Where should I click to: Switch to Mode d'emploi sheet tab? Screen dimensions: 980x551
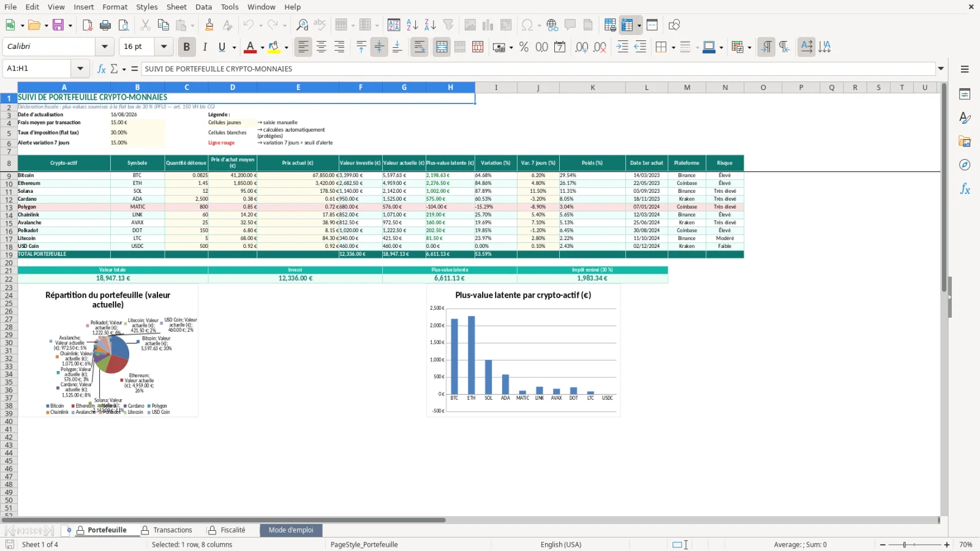tap(291, 530)
